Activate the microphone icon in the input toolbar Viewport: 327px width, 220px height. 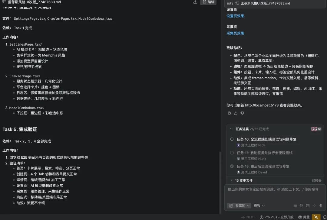[x=321, y=205]
